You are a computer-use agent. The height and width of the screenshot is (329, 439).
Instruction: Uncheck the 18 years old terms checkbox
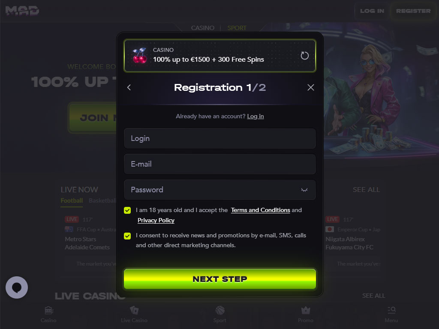[x=127, y=210]
